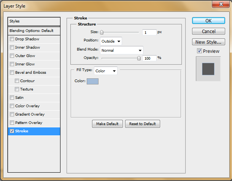Screen dimensions: 232x181
Task: Click the stroke Color swatch
Action: coord(92,81)
